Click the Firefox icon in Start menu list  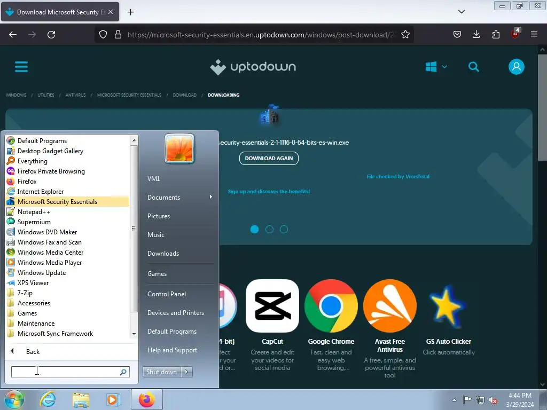(11, 182)
